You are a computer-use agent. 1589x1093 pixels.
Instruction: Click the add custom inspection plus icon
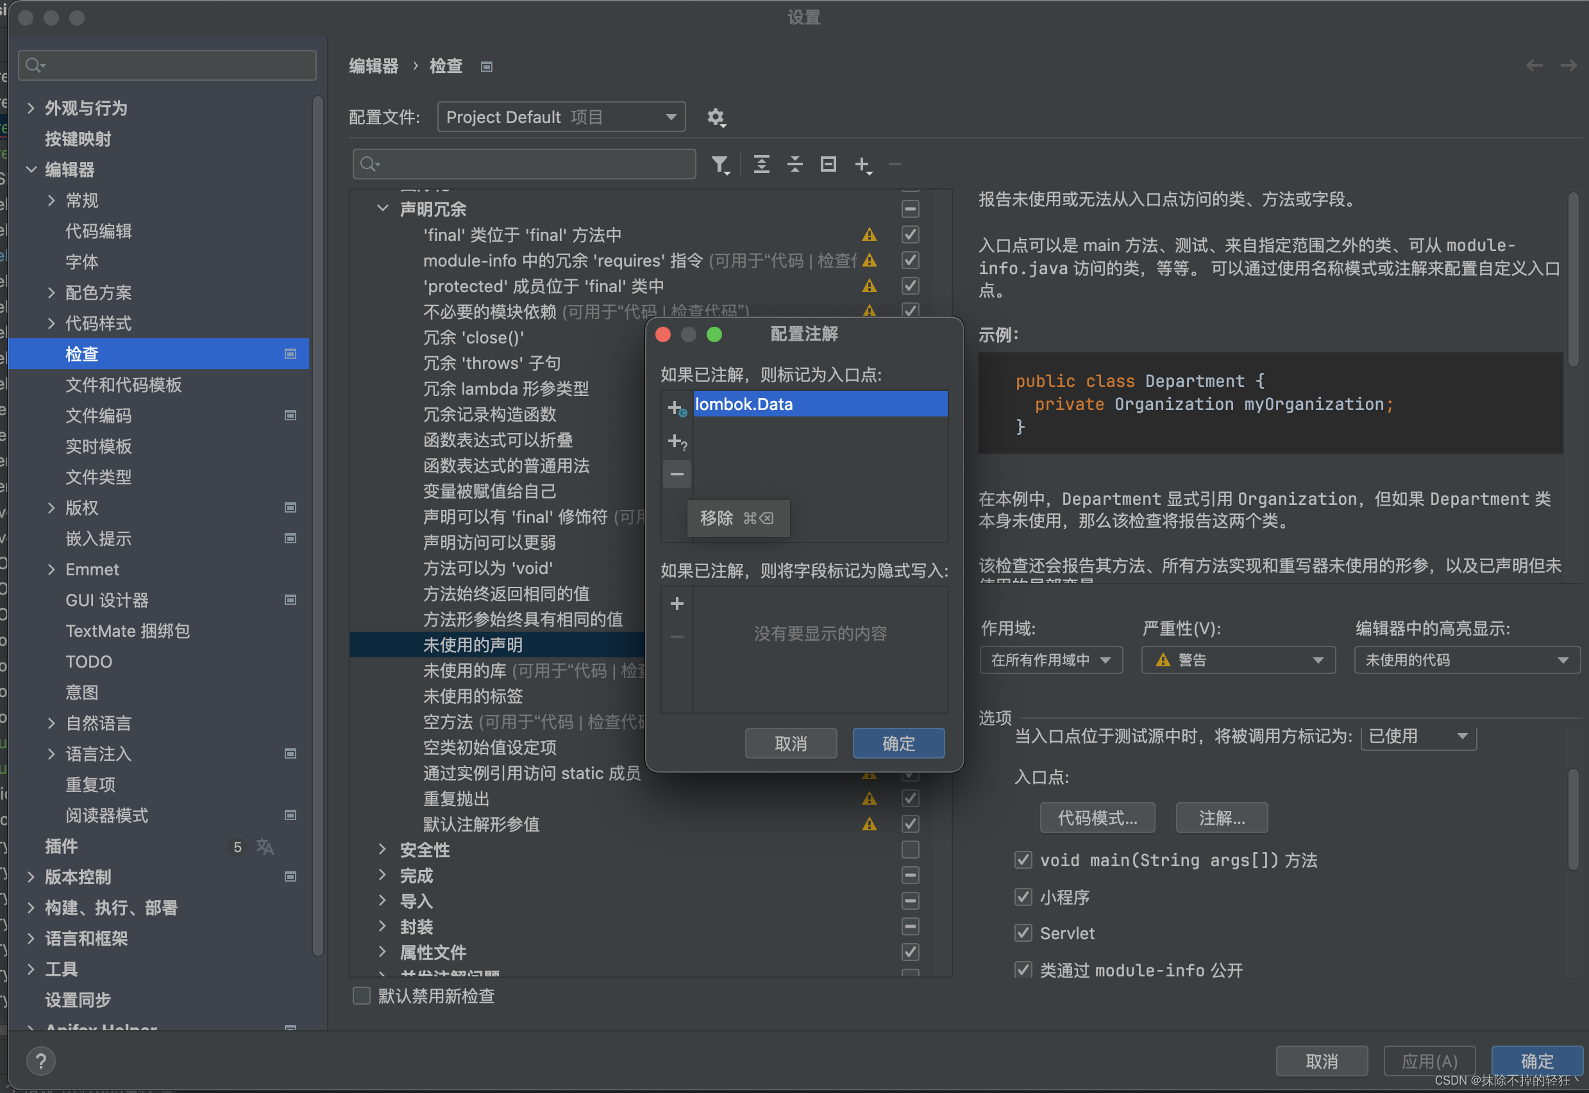pyautogui.click(x=862, y=165)
